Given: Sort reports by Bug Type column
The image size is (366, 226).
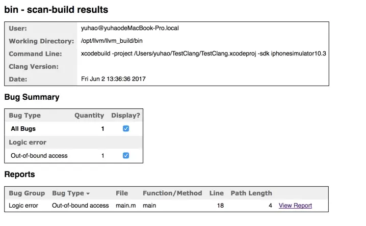Looking at the screenshot, I should (x=68, y=193).
